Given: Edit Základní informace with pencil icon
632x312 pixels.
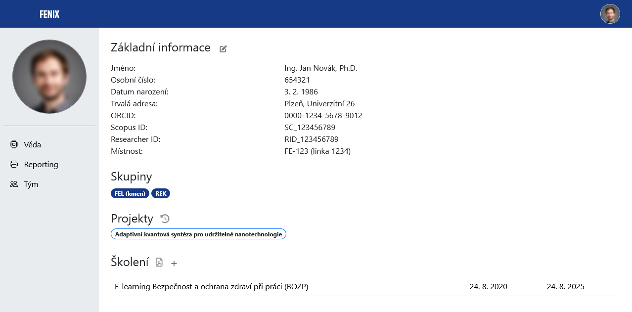Looking at the screenshot, I should tap(223, 48).
